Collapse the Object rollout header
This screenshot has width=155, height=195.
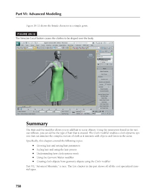105,69
